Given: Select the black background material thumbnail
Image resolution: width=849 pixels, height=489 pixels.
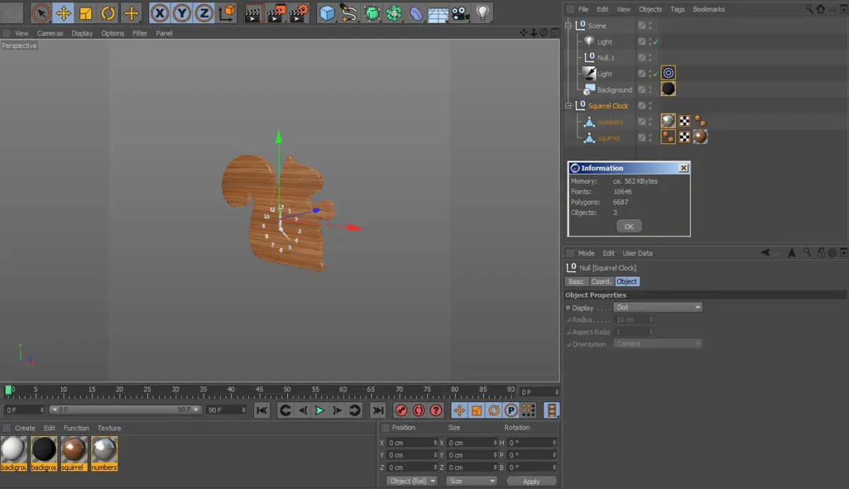Looking at the screenshot, I should coord(44,453).
